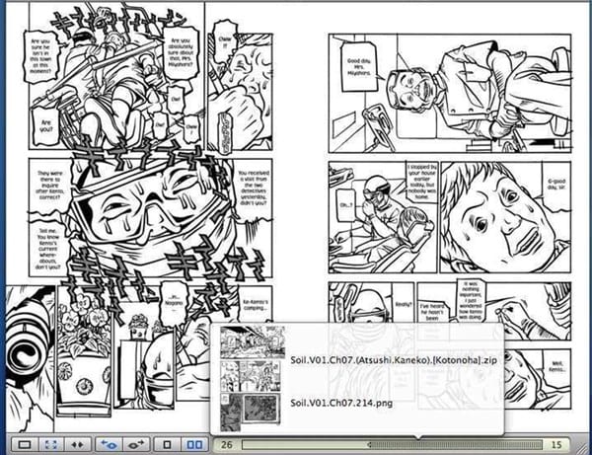
Task: Switch to double page layout
Action: 194,444
